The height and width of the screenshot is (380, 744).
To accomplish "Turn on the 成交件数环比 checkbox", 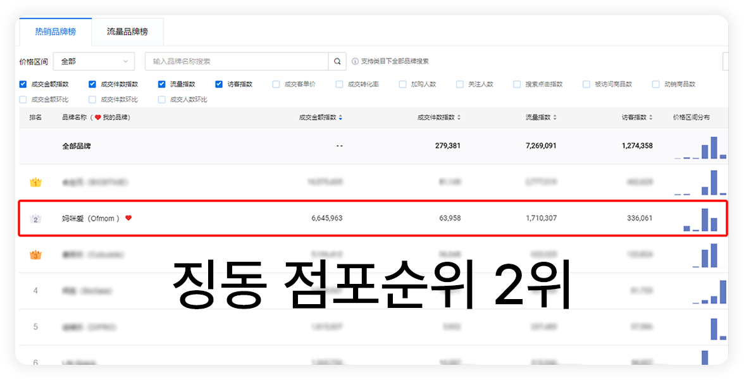I will tap(92, 100).
